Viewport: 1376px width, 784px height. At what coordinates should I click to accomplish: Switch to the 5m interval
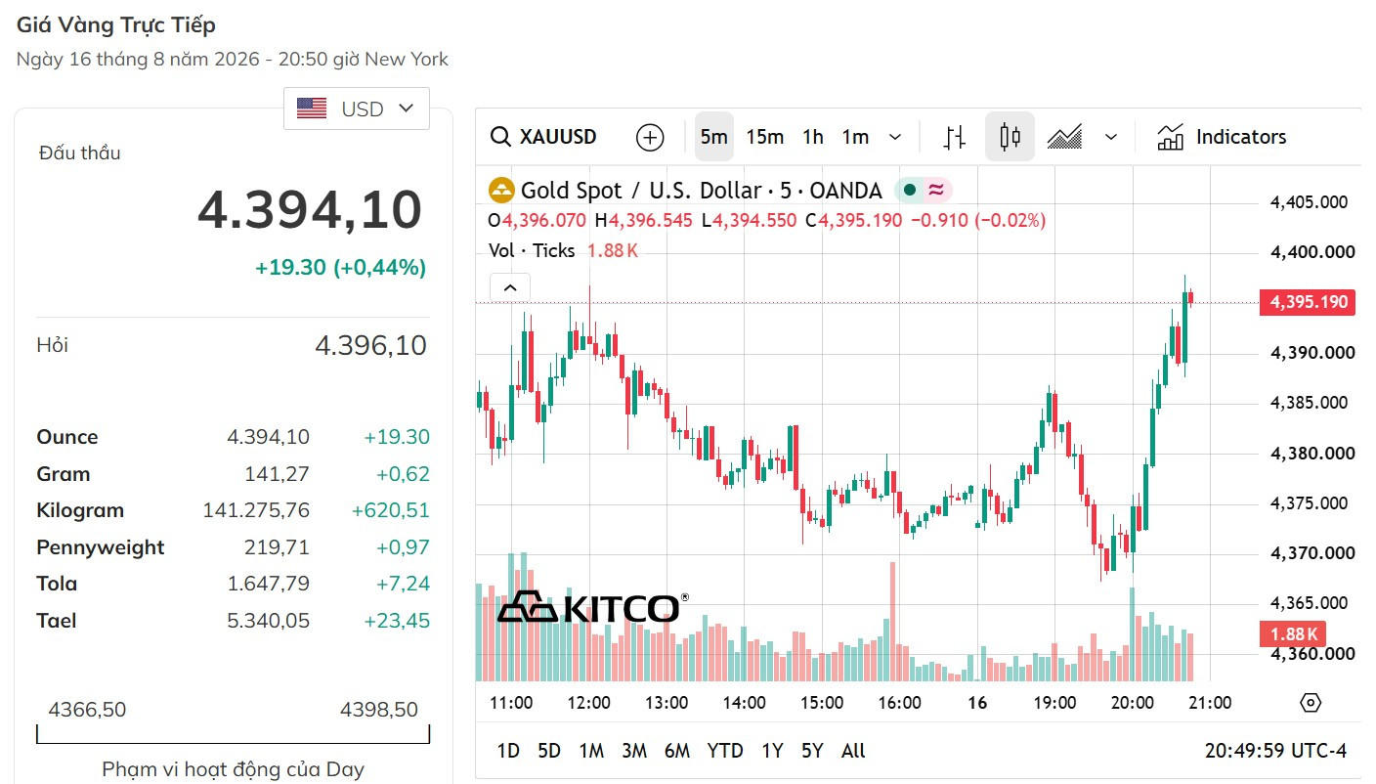click(714, 137)
